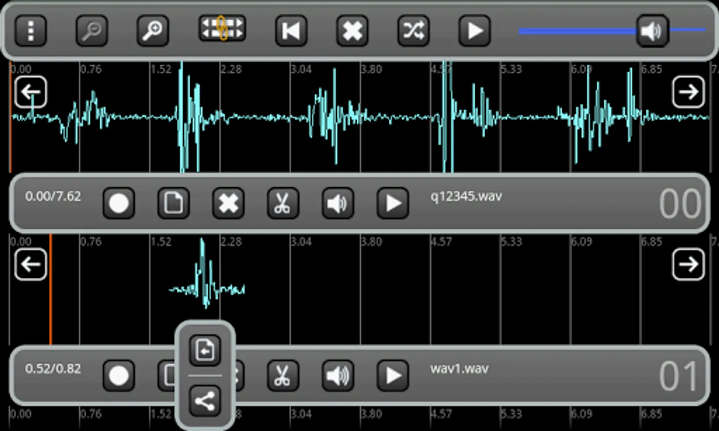The image size is (719, 431).
Task: Choose share option in popup menu
Action: (205, 401)
